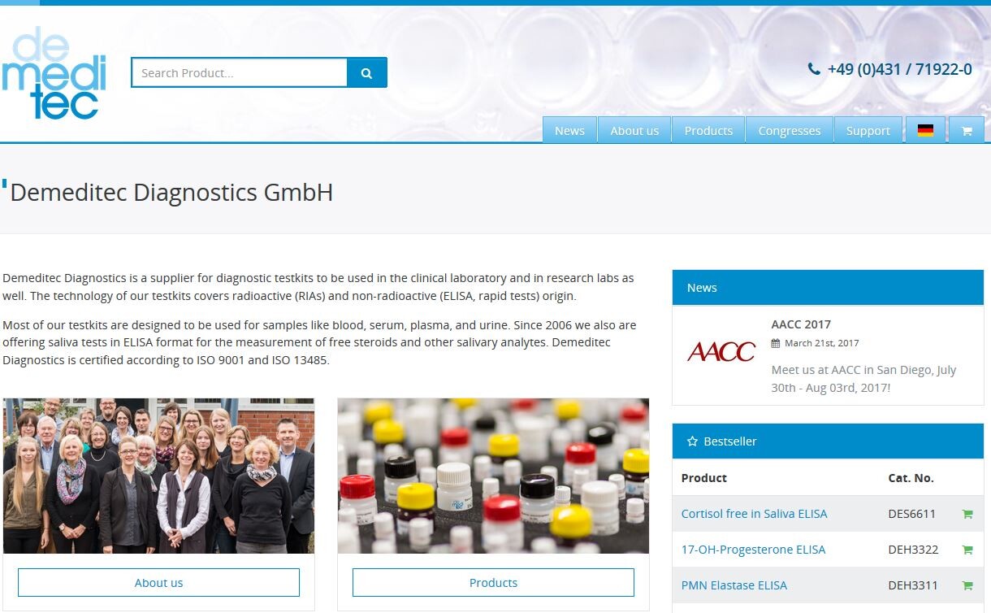Open the Products navigation menu
The width and height of the screenshot is (991, 613).
[708, 131]
